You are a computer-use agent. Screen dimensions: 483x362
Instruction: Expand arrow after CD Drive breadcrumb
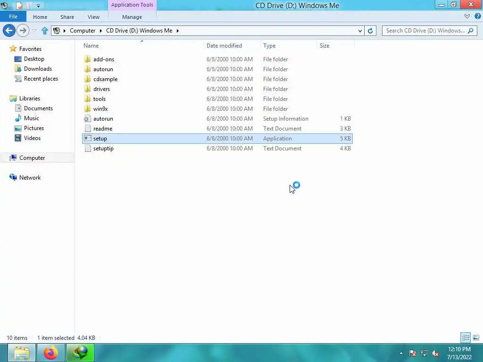[177, 31]
